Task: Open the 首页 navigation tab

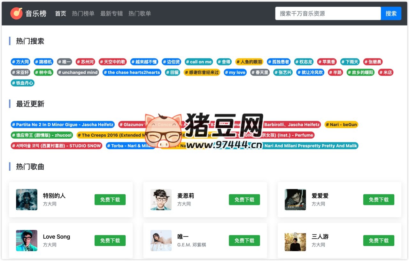Action: point(60,13)
